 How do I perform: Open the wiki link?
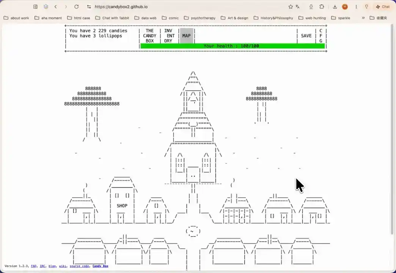pyautogui.click(x=63, y=266)
